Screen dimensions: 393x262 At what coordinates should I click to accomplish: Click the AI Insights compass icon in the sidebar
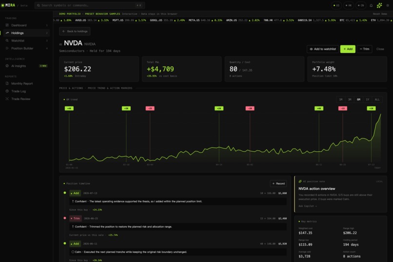click(x=7, y=66)
